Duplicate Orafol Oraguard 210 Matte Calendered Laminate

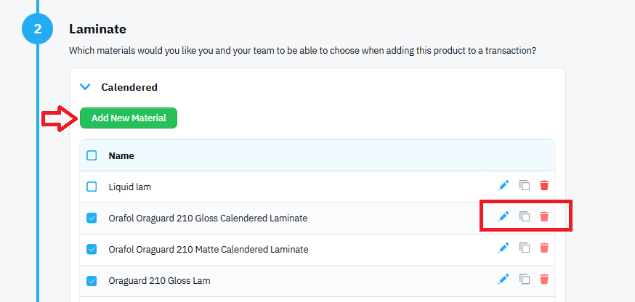click(x=525, y=248)
